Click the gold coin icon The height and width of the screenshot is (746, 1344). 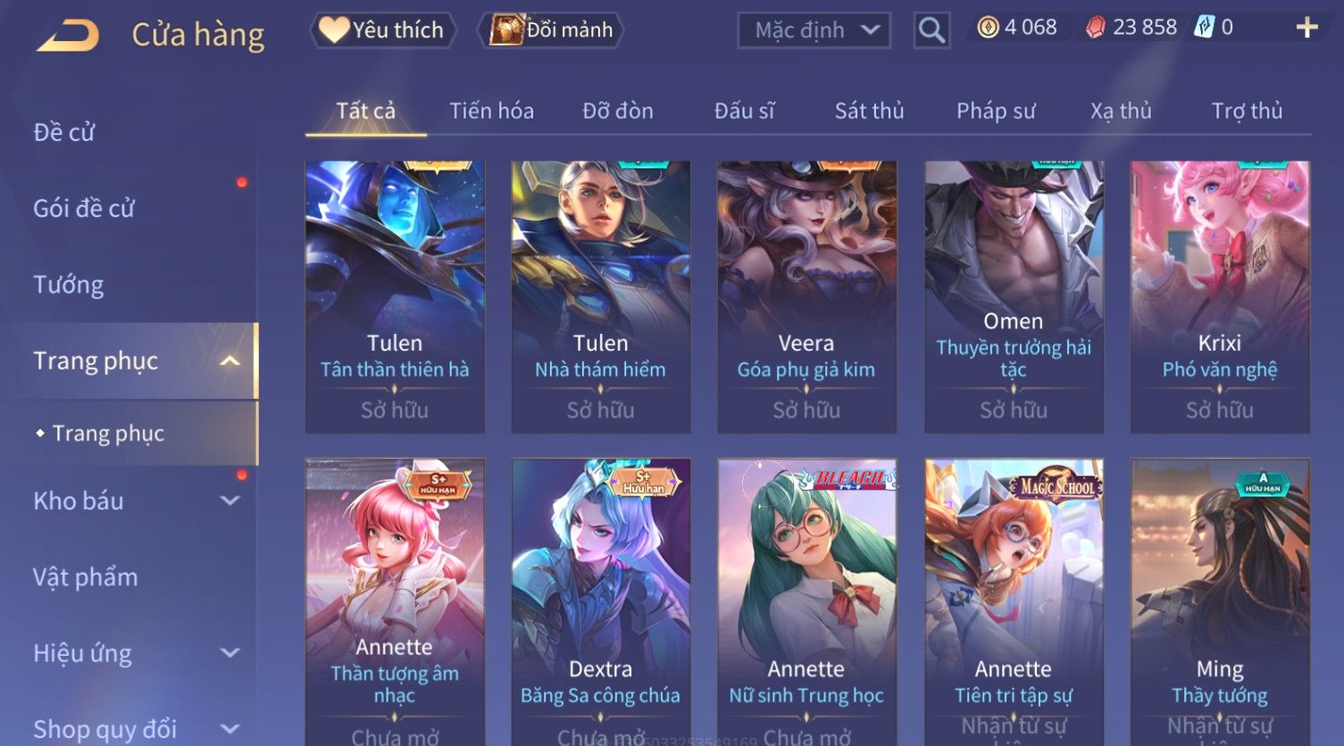coord(988,28)
